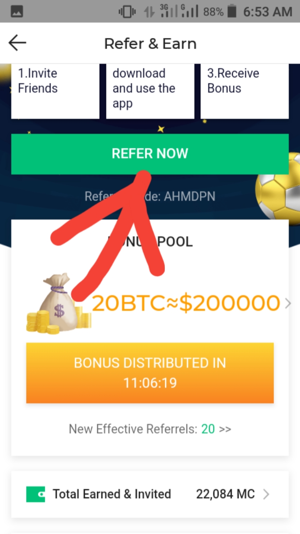Tap the 22,084 MC balance value

click(225, 494)
